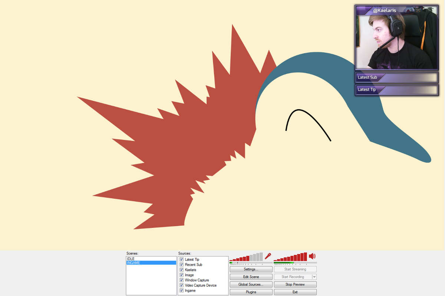Select the Ingame source name

point(190,290)
